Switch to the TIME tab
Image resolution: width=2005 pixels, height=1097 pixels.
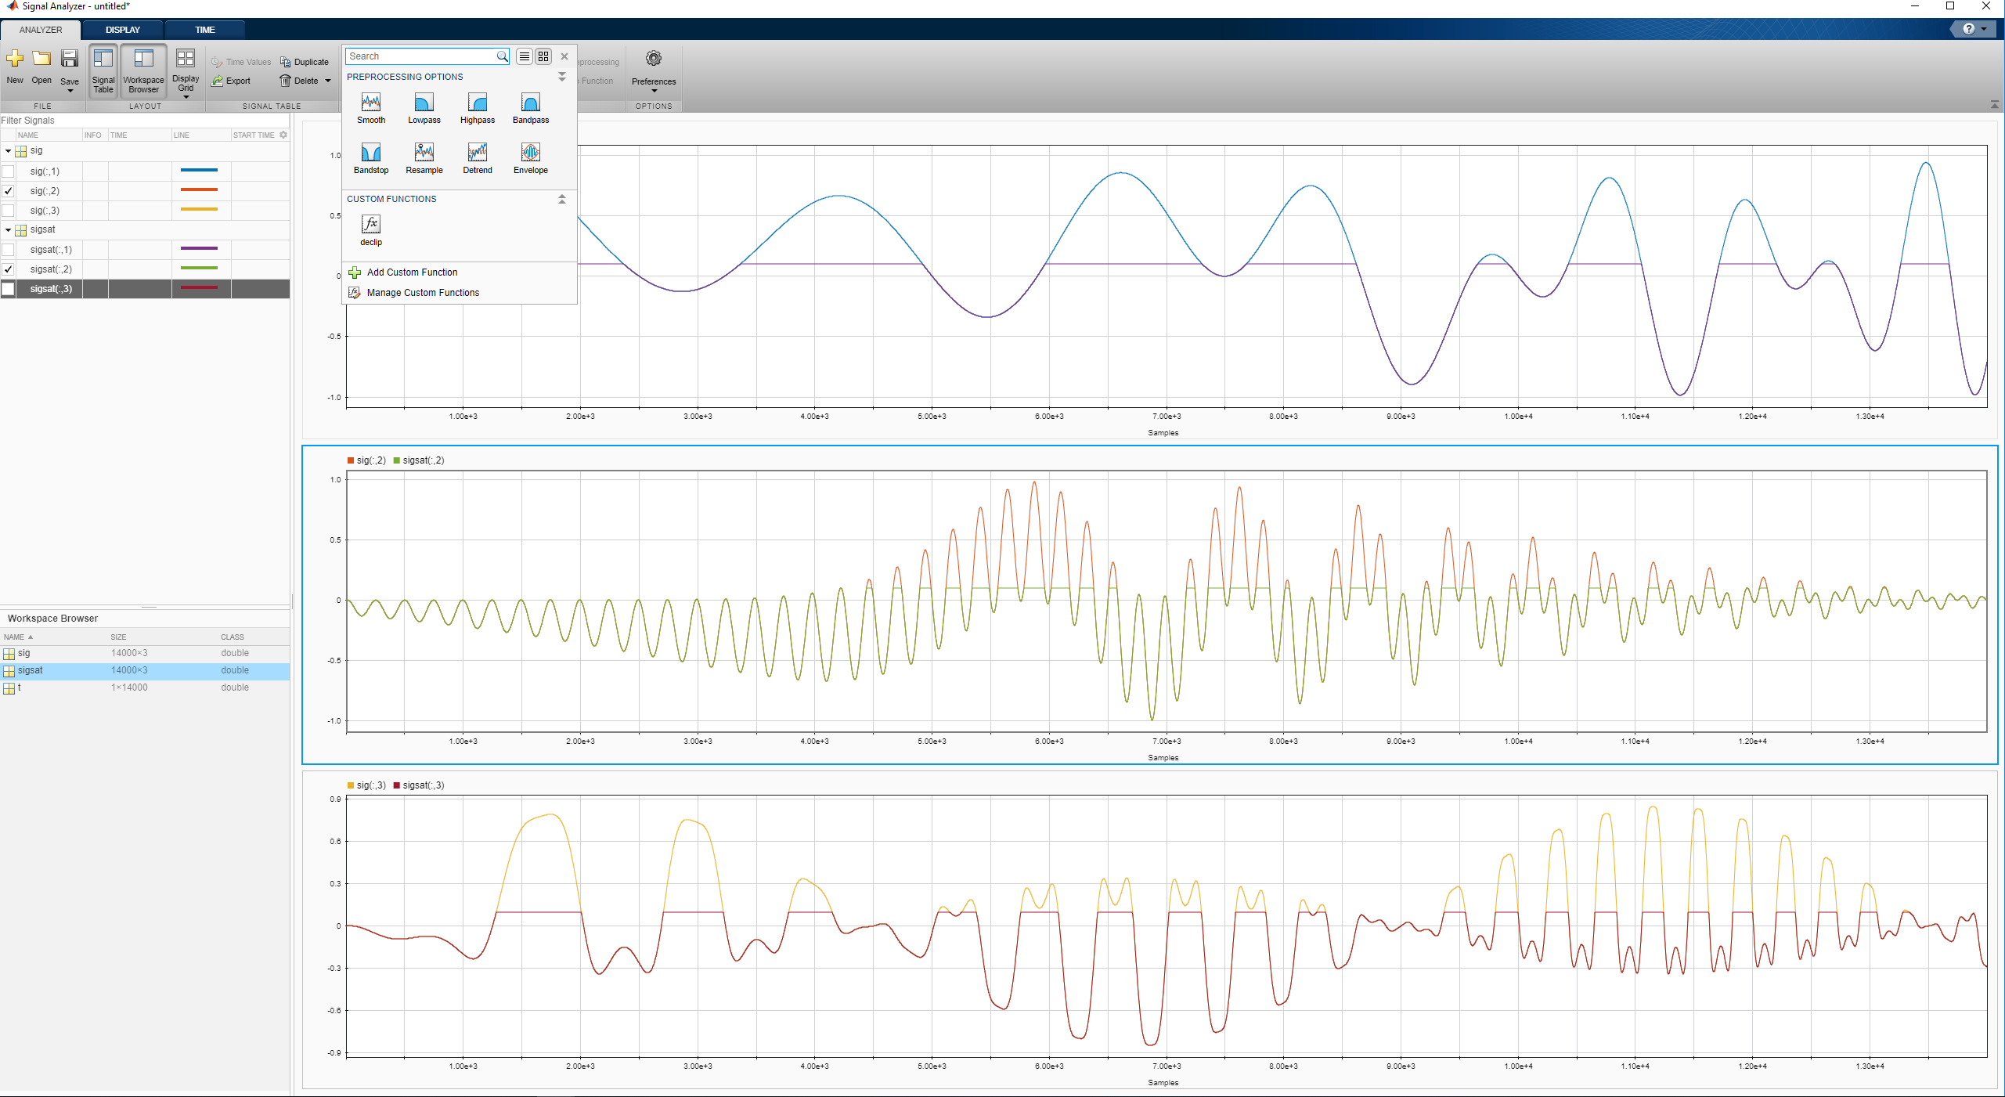pyautogui.click(x=205, y=30)
